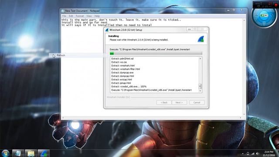279x157 pixels.
Task: Open the volume speaker tray icon
Action: 258,154
